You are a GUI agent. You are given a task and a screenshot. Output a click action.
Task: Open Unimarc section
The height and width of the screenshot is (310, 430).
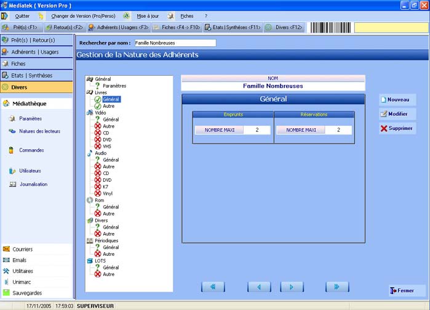pyautogui.click(x=22, y=282)
